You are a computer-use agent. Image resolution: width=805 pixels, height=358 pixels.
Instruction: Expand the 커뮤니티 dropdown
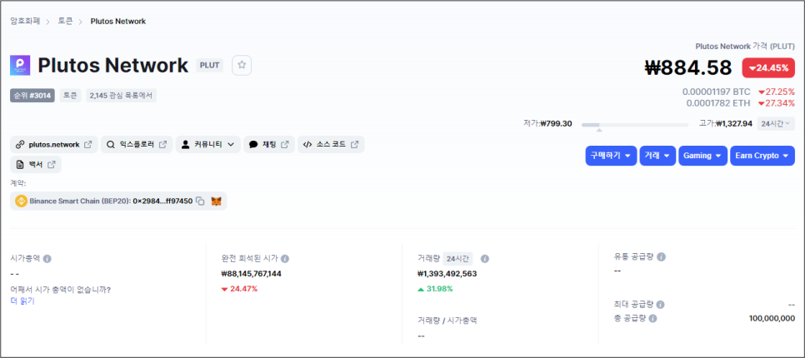208,145
